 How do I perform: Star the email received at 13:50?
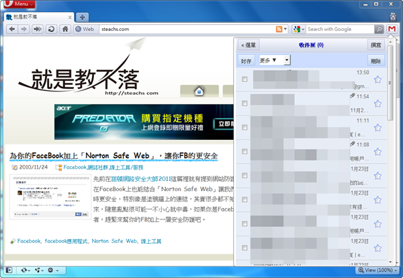(x=377, y=79)
